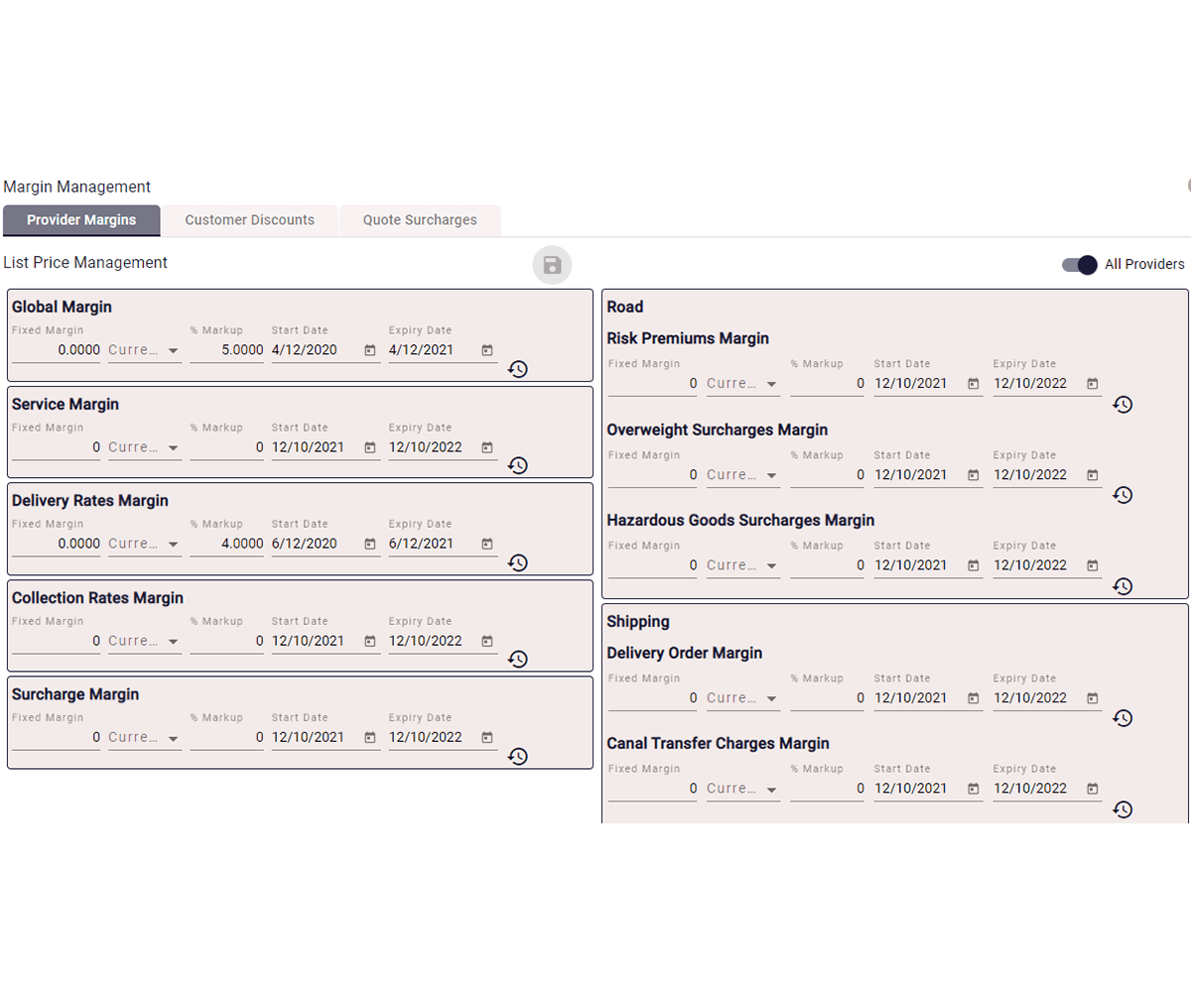Open the Expiry Date picker for Canal Transfer Charges
Viewport: 1191px width, 992px height.
[x=1092, y=788]
